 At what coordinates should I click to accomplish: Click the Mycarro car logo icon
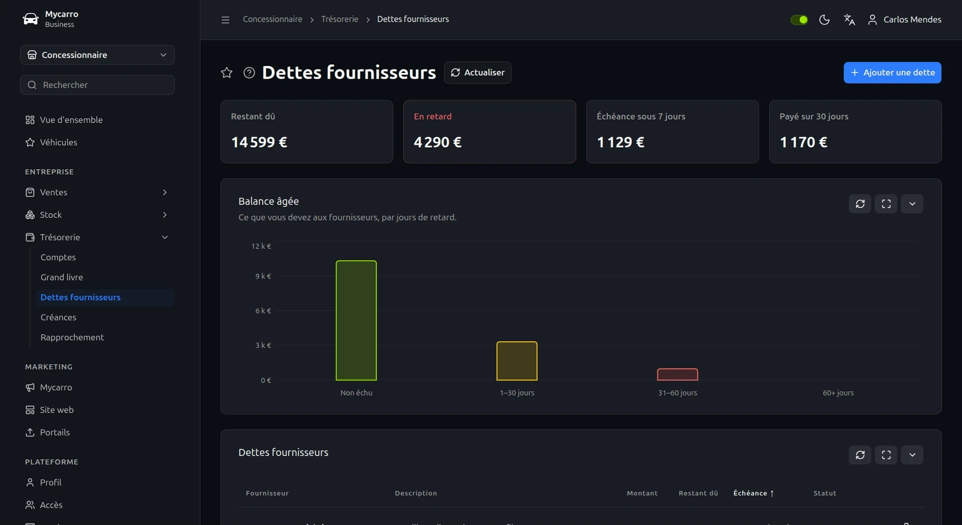tap(31, 19)
